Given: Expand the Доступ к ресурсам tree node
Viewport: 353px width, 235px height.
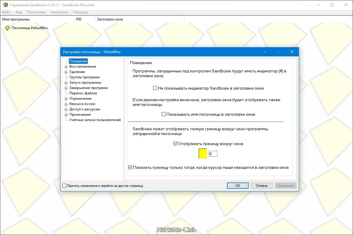Looking at the screenshot, I should click(66, 109).
